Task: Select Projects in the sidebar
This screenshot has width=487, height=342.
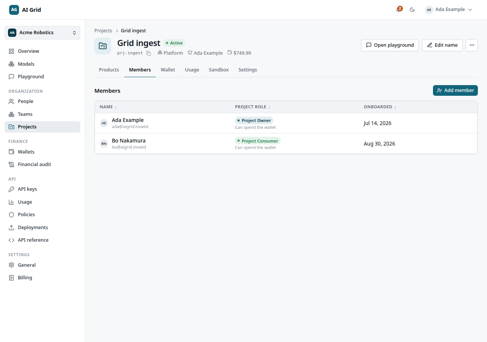Action: (42, 127)
